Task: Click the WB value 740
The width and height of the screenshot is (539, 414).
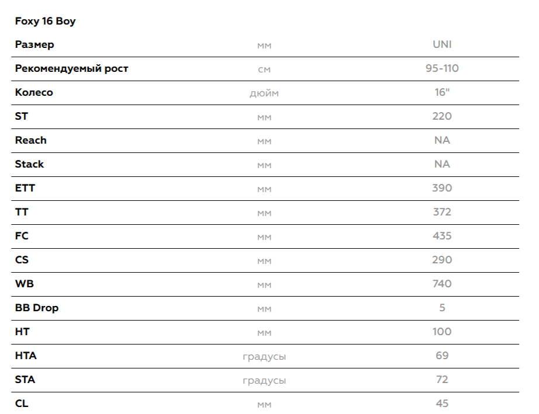Action: pos(442,284)
